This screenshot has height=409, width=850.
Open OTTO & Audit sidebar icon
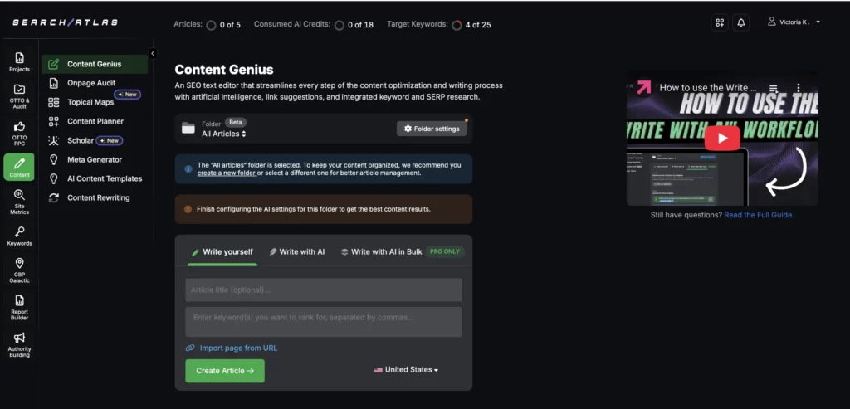pos(20,96)
